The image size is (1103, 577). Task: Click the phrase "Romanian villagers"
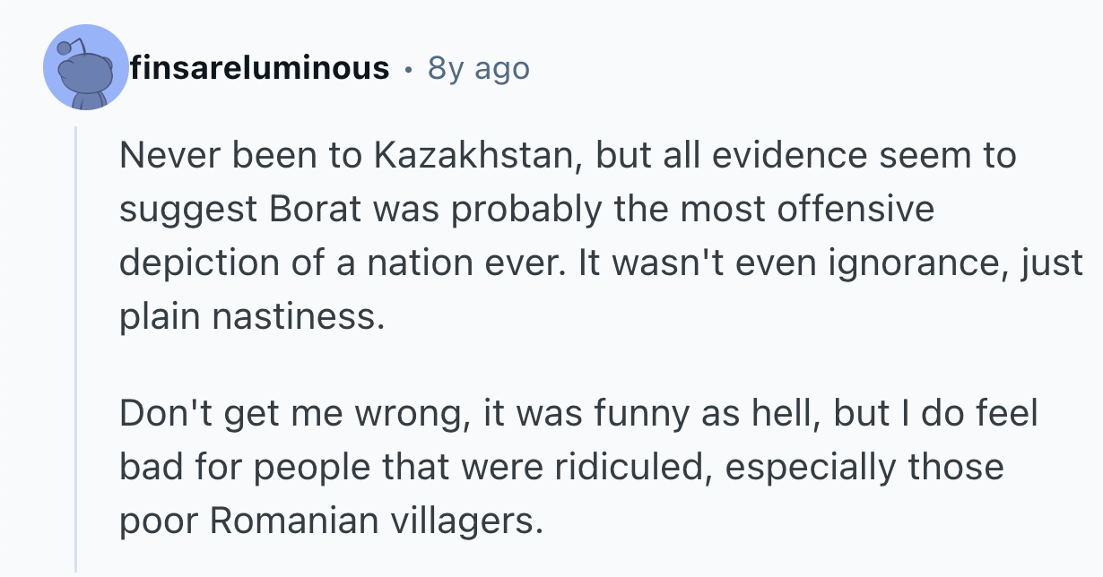(376, 521)
